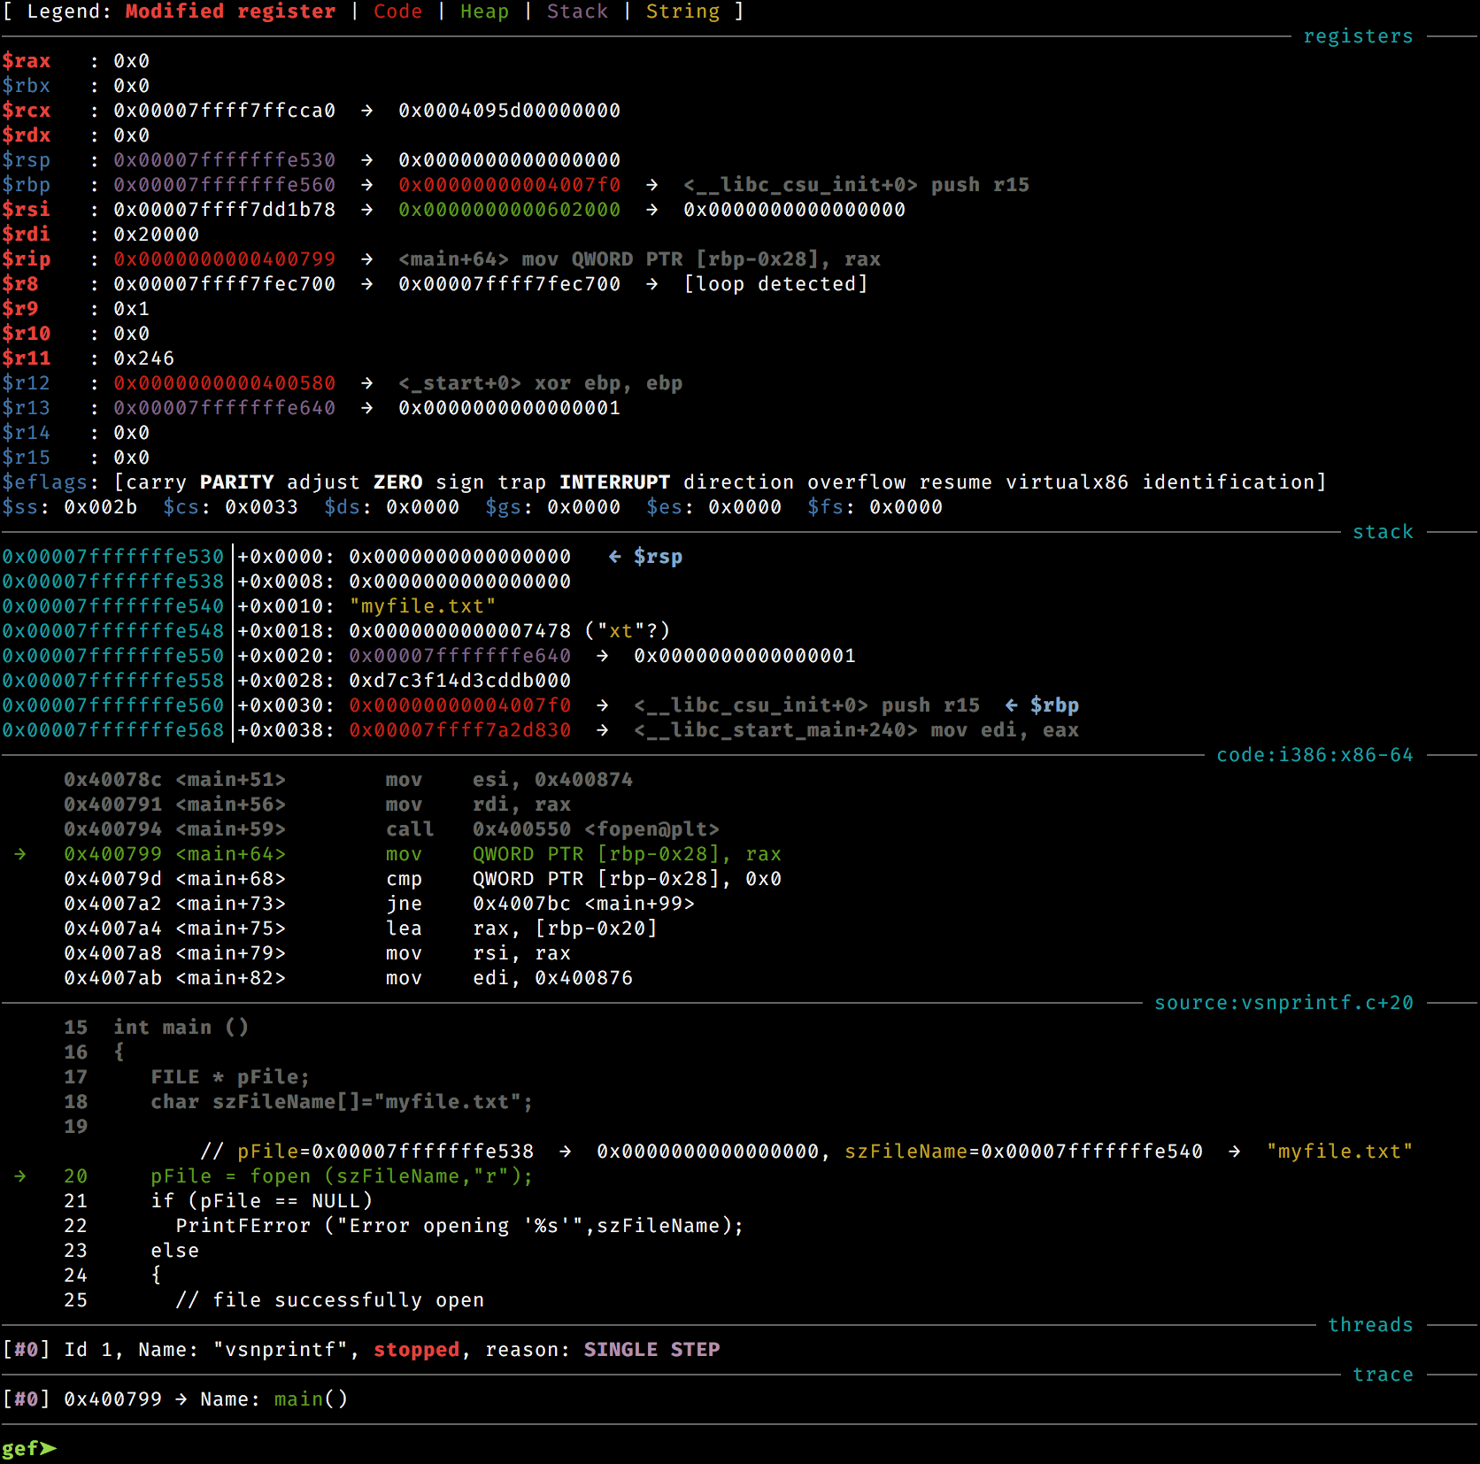
Task: Click the call 0x400550 <fopen@plt> instruction
Action: coord(552,829)
